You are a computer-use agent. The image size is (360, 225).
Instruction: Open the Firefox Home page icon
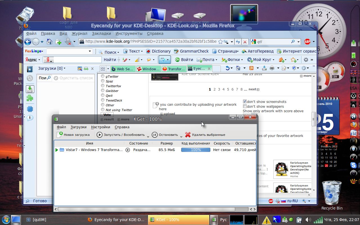(x=49, y=42)
